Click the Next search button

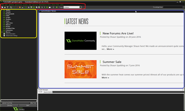coord(28,105)
